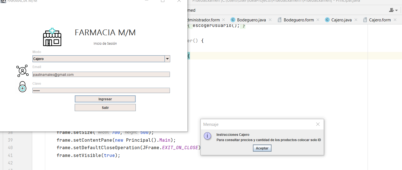This screenshot has width=402, height=170.
Task: Click the user avatar icon top right
Action: point(391,10)
